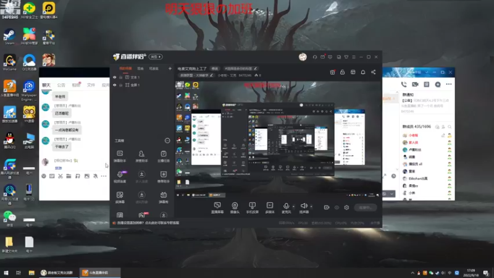The image size is (494, 278).
Task: Show hidden system tray icons chevron
Action: tap(412, 273)
